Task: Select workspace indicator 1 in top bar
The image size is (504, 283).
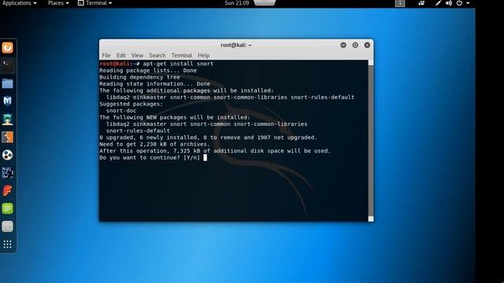Action: pos(400,3)
